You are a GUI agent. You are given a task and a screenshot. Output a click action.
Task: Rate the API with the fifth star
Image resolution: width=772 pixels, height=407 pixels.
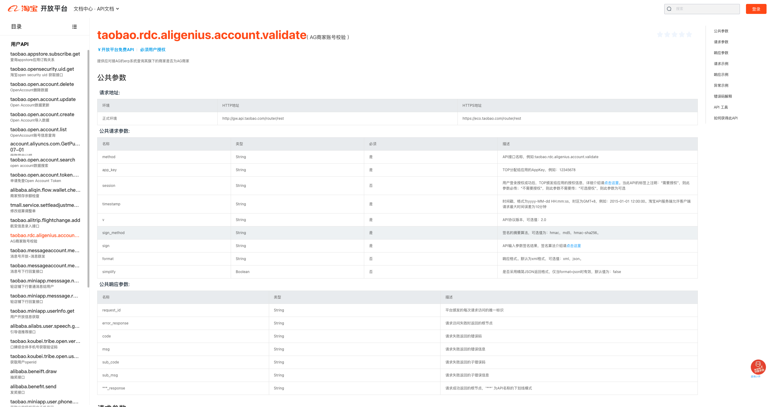[689, 34]
